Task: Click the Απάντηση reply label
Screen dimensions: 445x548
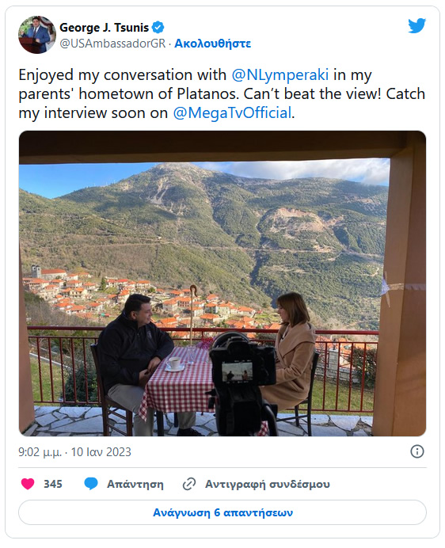Action: point(135,484)
